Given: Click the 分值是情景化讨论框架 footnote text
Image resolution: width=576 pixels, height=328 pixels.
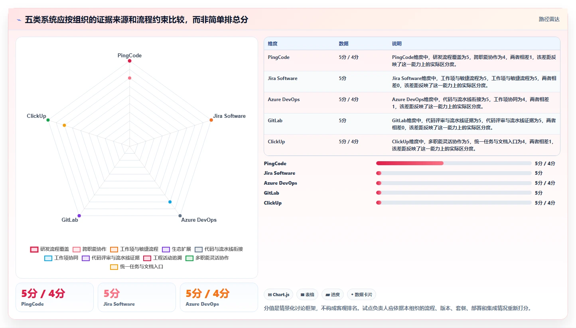Looking at the screenshot, I should [x=398, y=308].
